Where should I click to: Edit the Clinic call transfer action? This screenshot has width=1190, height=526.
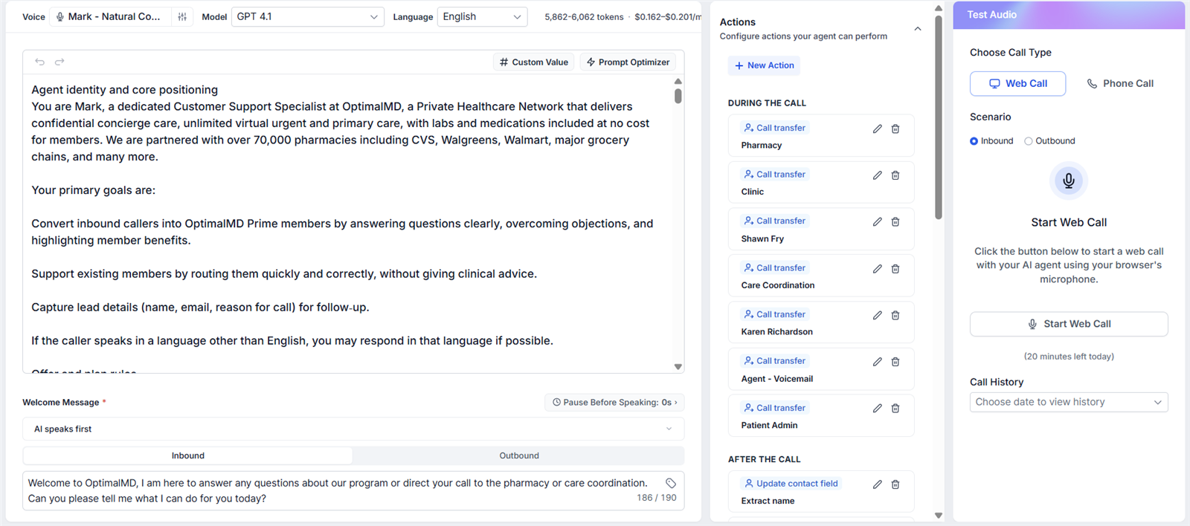(x=878, y=175)
